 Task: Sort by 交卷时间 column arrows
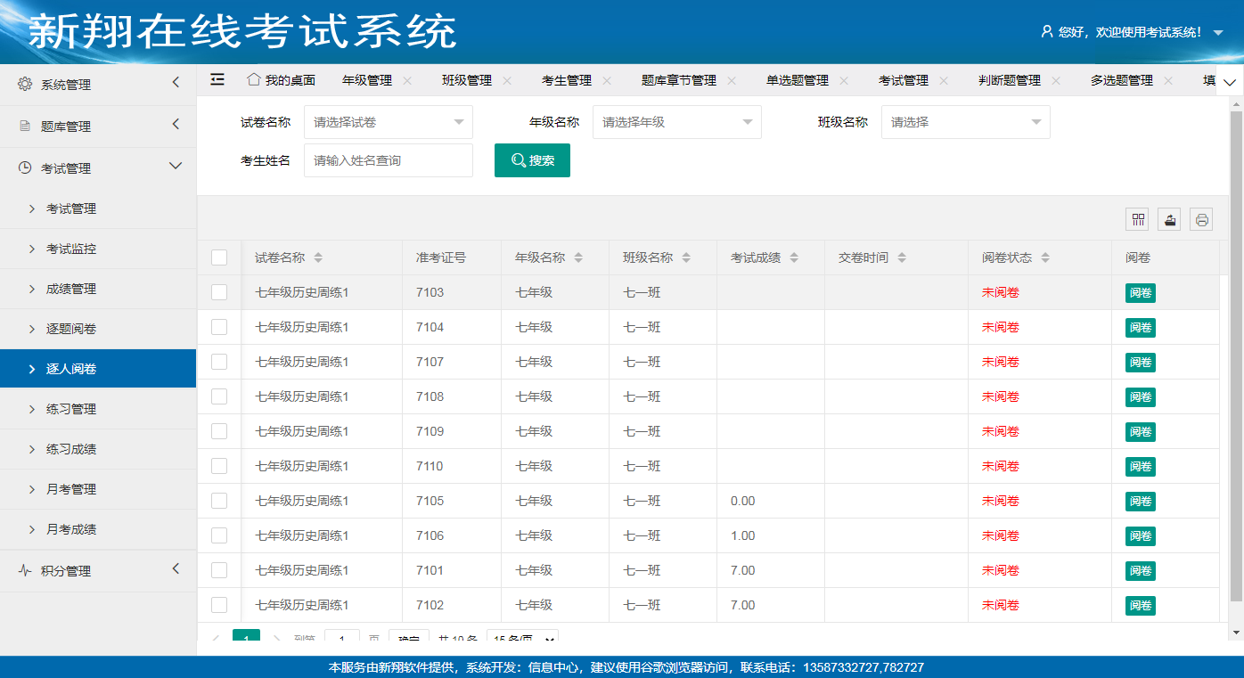click(x=902, y=257)
